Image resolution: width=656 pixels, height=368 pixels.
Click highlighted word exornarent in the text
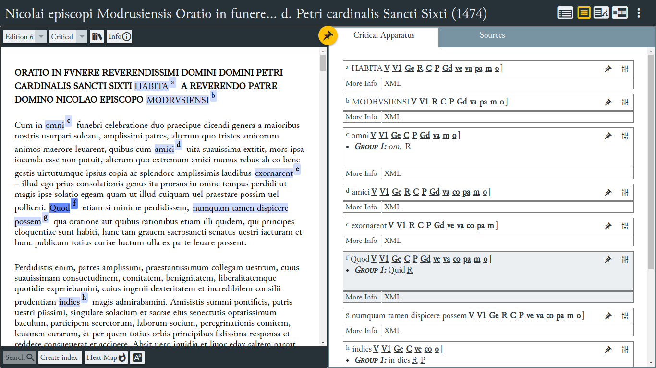[x=274, y=173]
